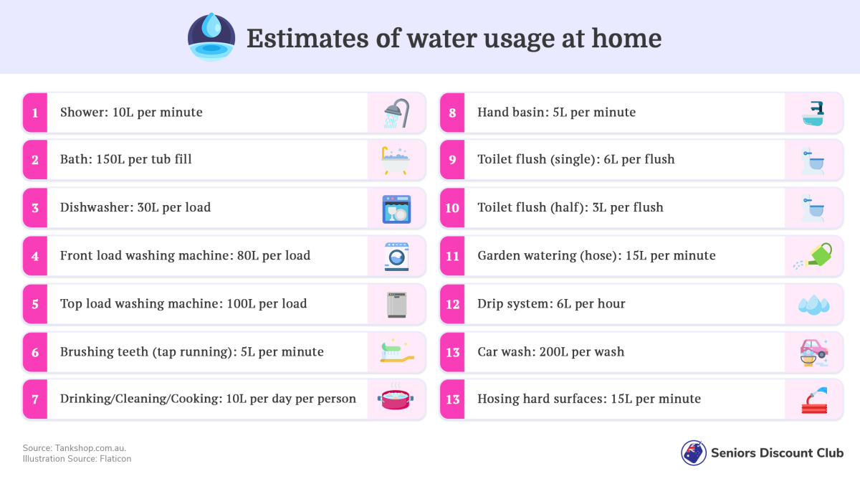Select the water droplets drip system icon
The image size is (860, 484).
pyautogui.click(x=813, y=304)
